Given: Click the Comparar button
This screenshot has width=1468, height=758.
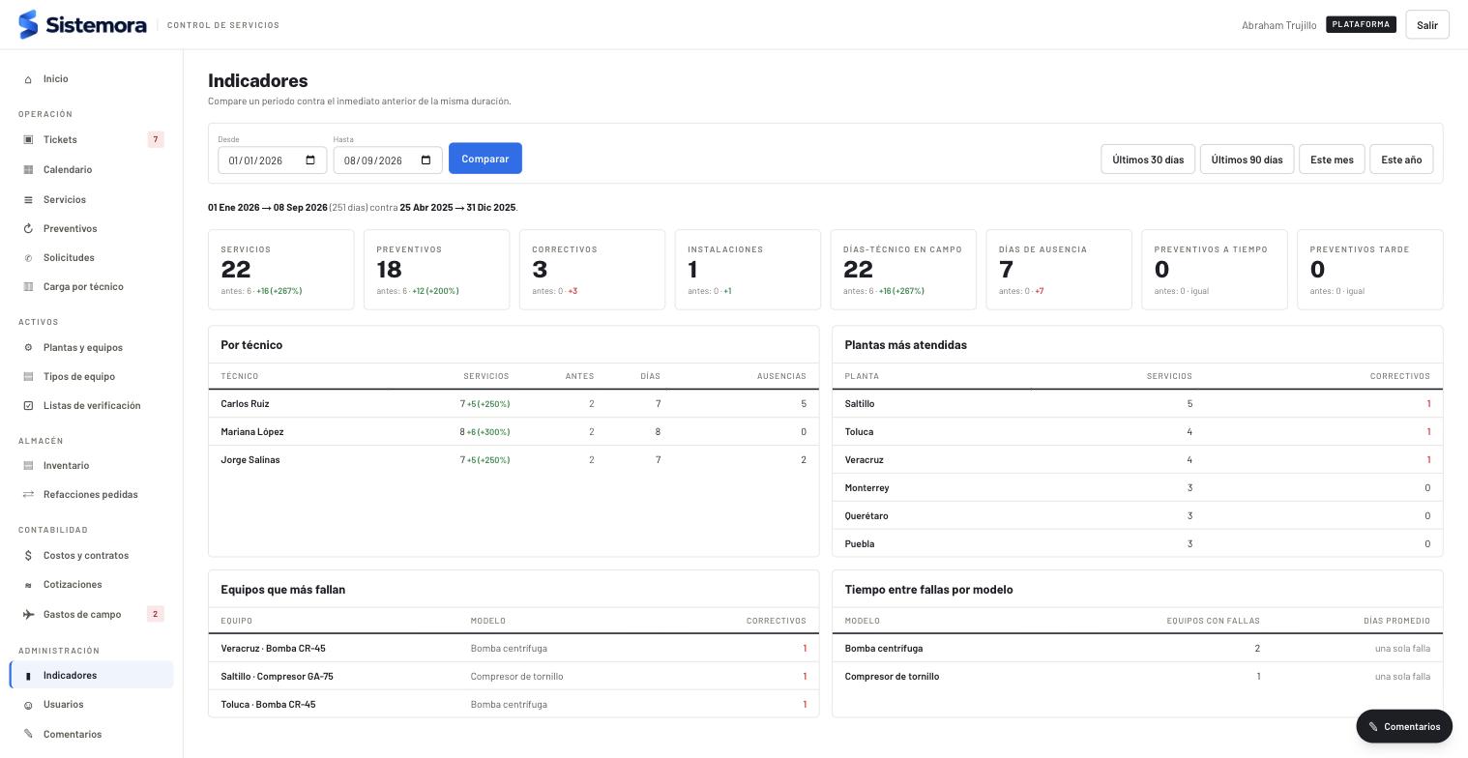Looking at the screenshot, I should [485, 159].
